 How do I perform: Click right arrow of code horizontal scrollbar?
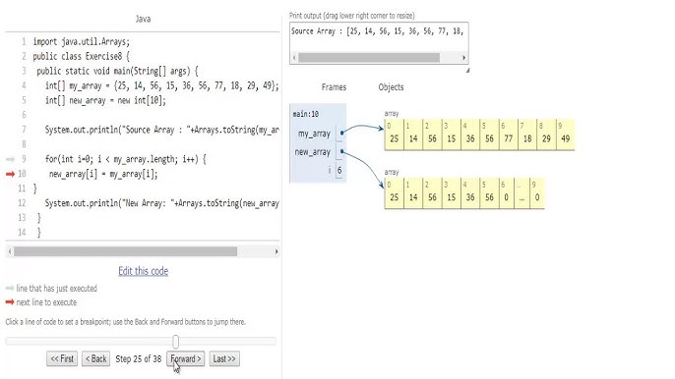click(276, 251)
